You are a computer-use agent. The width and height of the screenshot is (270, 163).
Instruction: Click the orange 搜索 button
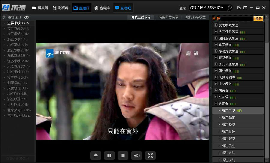pos(258,19)
